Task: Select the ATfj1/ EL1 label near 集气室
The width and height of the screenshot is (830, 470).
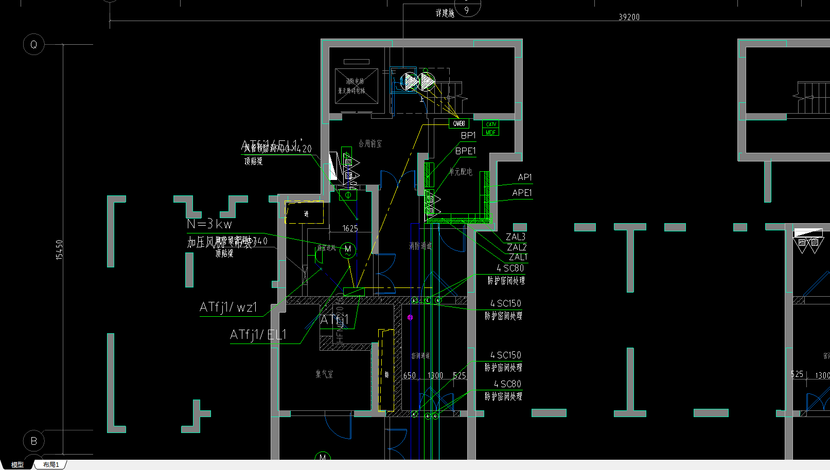Action: click(x=258, y=335)
